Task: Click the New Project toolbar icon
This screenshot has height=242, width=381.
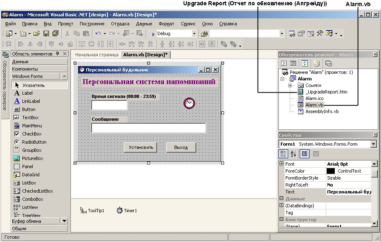Action: point(9,33)
